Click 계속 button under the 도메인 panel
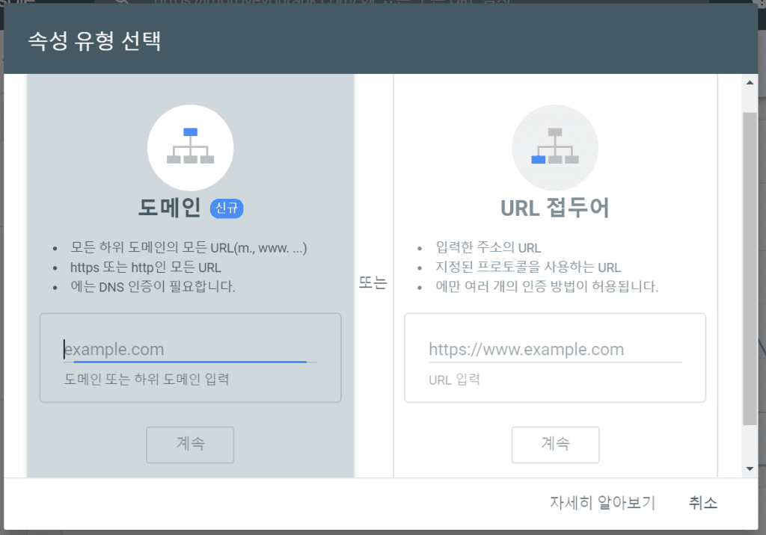766x535 pixels. point(190,445)
